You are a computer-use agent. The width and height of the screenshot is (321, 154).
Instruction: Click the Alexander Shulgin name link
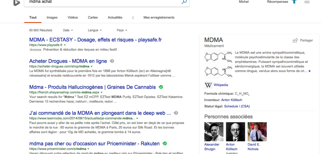point(212,146)
